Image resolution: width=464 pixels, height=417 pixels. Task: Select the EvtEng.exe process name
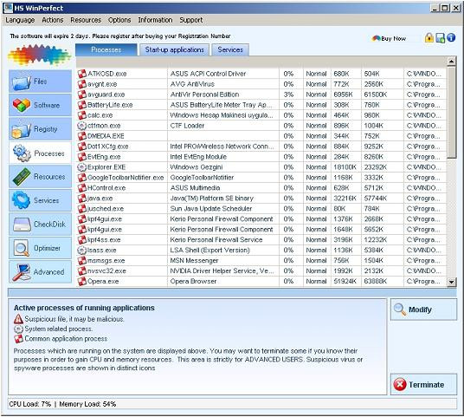(104, 157)
